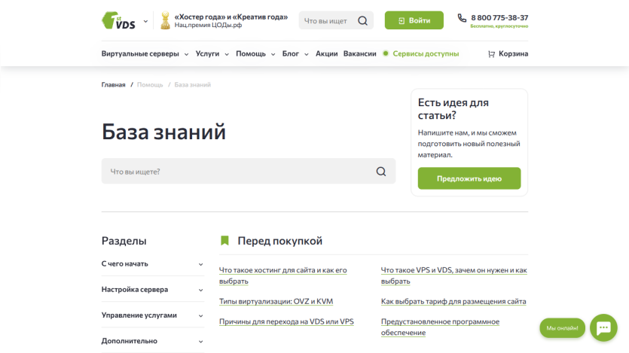
Task: Open article «Причины для перехода на VDS или VPS»
Action: click(x=286, y=321)
